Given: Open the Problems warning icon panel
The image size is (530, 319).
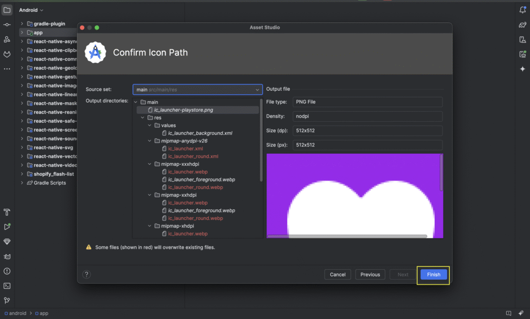Looking at the screenshot, I should click(x=7, y=271).
